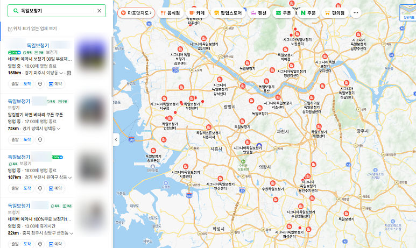The width and height of the screenshot is (416, 248).
Task: Click map marker 시그니아독일보청기 화성센터
Action: (289, 226)
